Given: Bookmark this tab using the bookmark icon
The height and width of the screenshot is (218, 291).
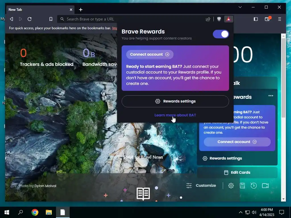Looking at the screenshot, I should point(51,19).
